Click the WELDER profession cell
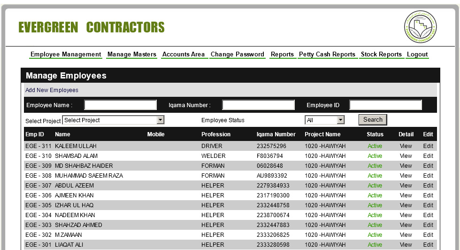The image size is (460, 250). point(213,156)
